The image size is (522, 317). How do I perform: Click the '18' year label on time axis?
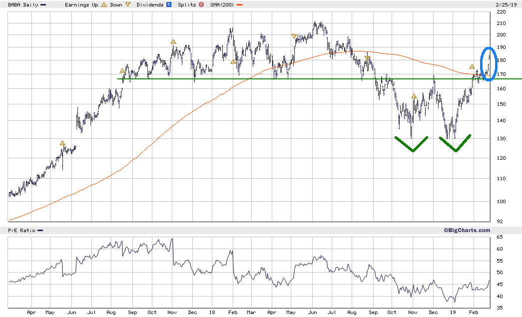212,313
